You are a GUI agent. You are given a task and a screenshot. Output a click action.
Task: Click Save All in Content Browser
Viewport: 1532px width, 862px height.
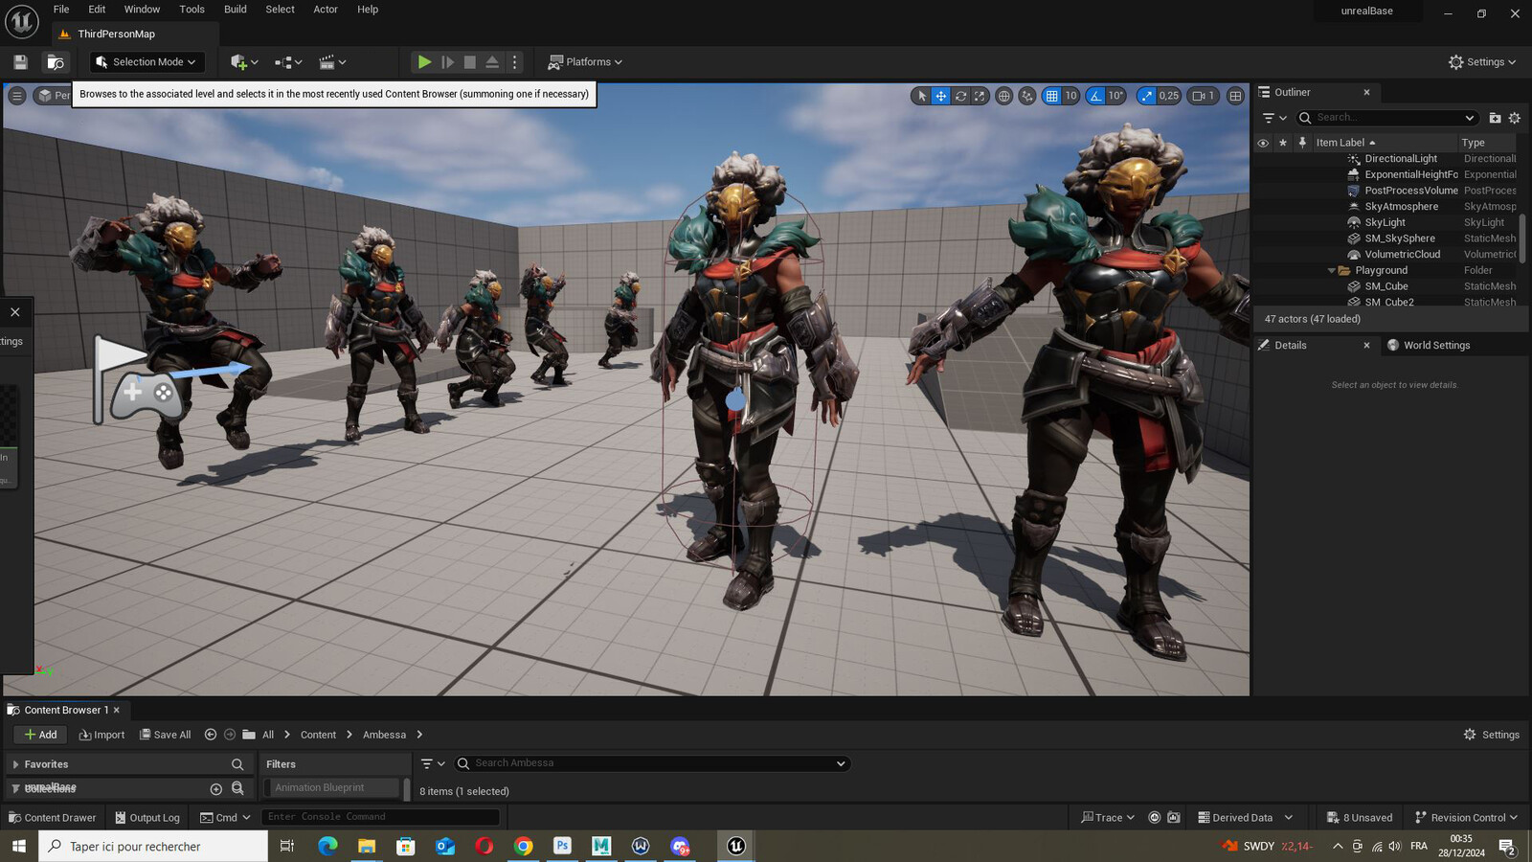click(165, 735)
